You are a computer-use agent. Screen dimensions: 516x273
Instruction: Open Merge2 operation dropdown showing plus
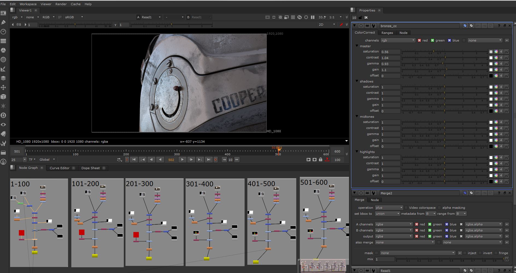[x=389, y=208]
